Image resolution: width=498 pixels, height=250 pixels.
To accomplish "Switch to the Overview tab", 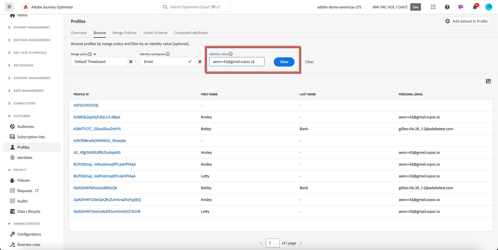I will tap(79, 33).
